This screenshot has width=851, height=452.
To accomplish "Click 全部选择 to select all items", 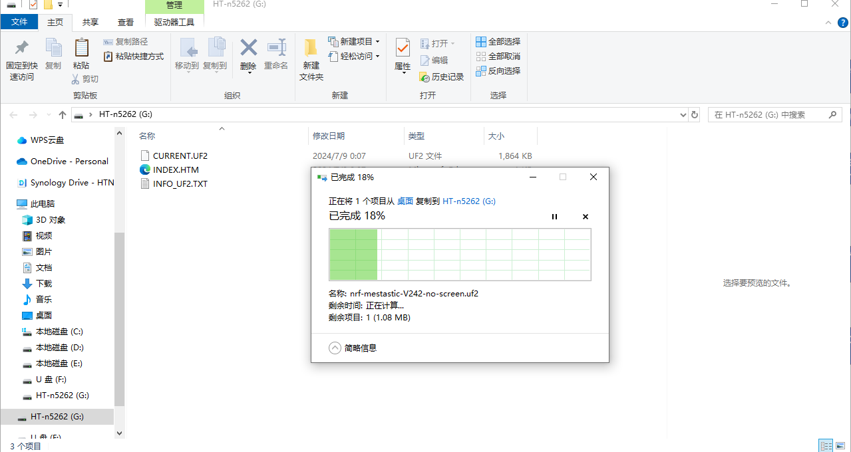I will click(x=498, y=41).
